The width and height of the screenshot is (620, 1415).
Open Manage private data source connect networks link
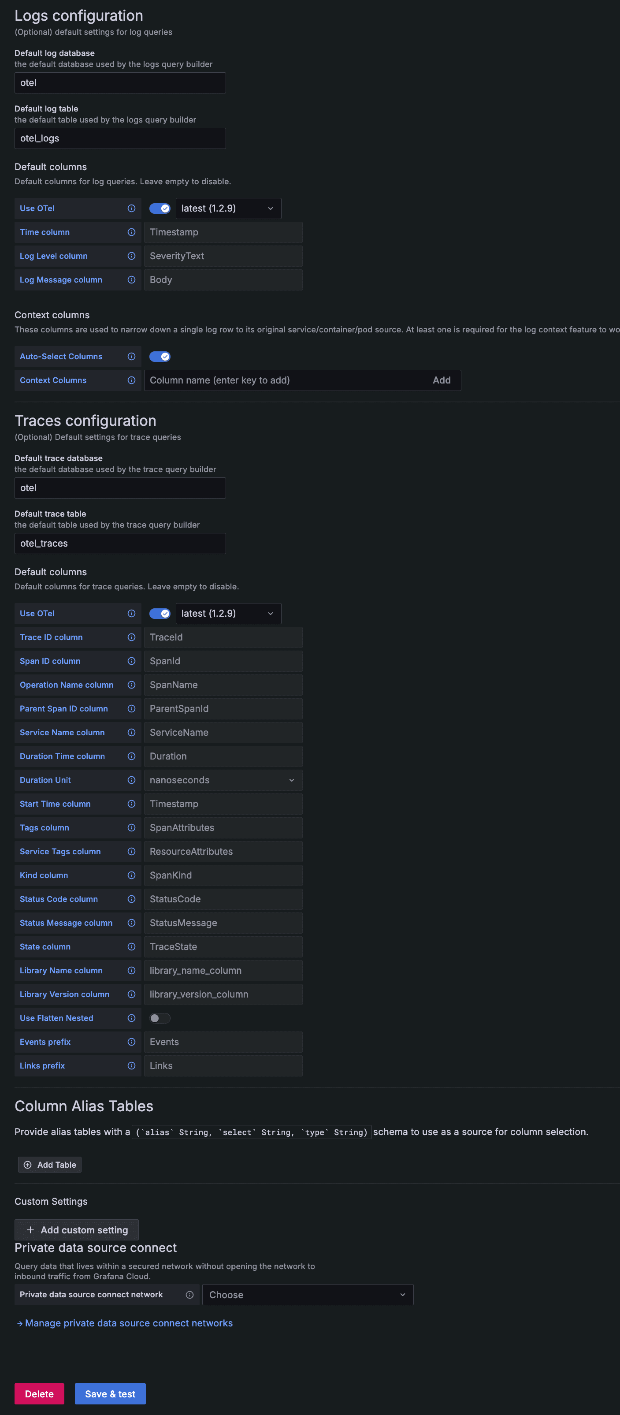[129, 1323]
